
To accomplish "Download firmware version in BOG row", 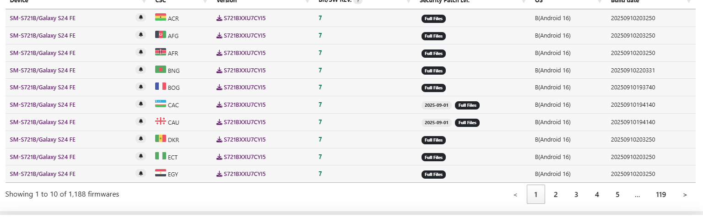I will tap(241, 87).
